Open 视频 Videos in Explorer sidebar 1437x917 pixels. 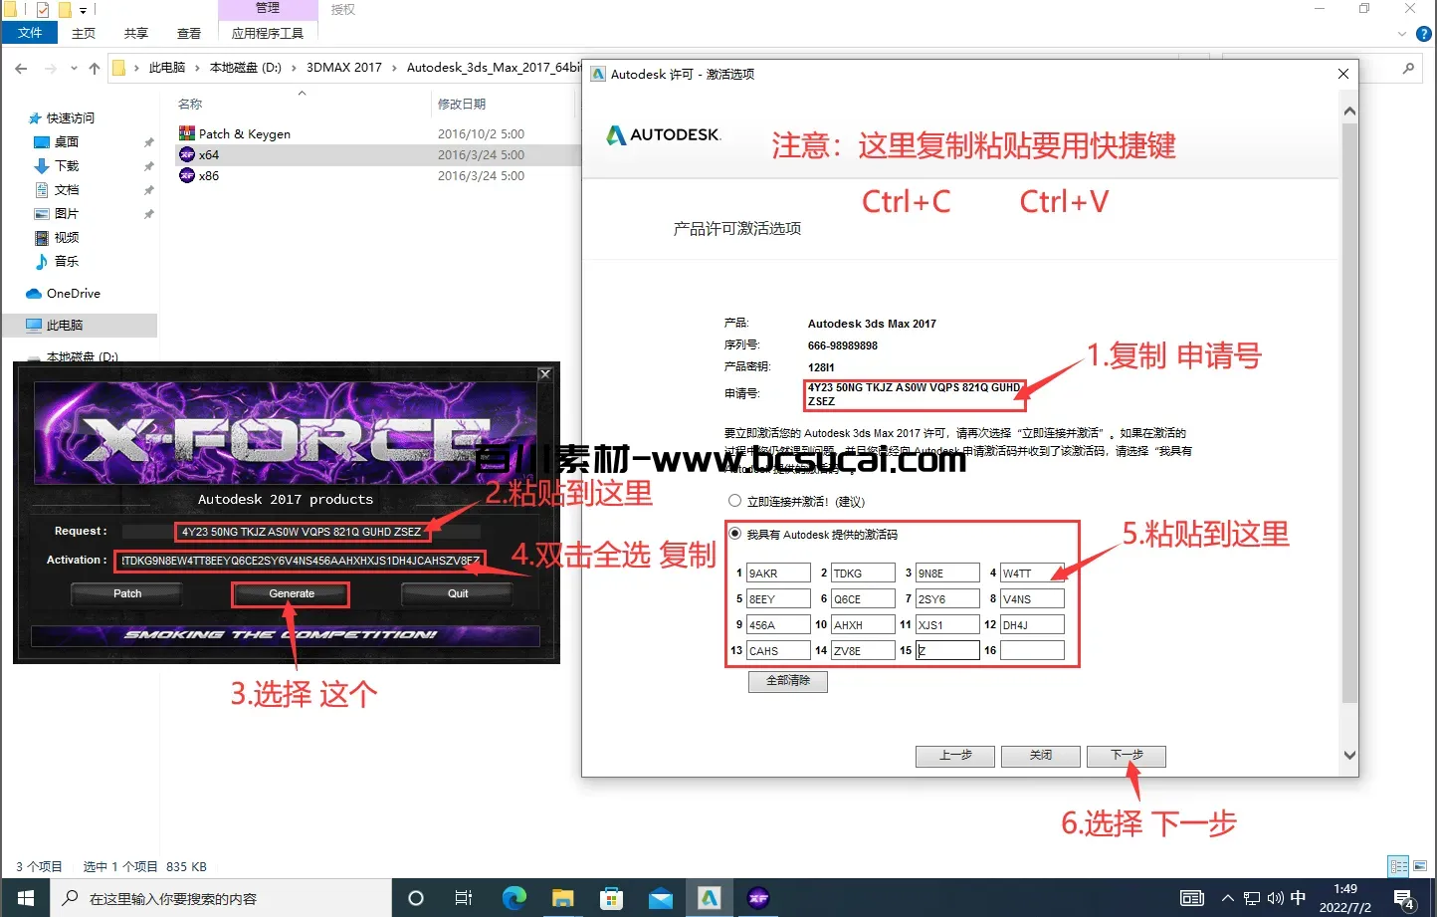[x=66, y=237]
